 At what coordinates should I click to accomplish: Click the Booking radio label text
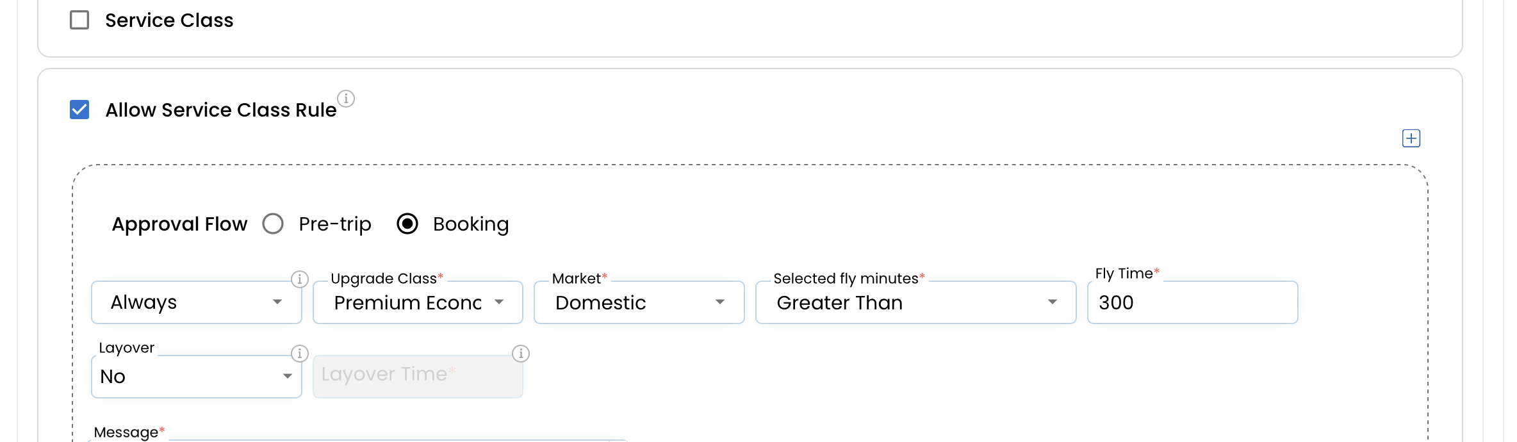tap(471, 224)
